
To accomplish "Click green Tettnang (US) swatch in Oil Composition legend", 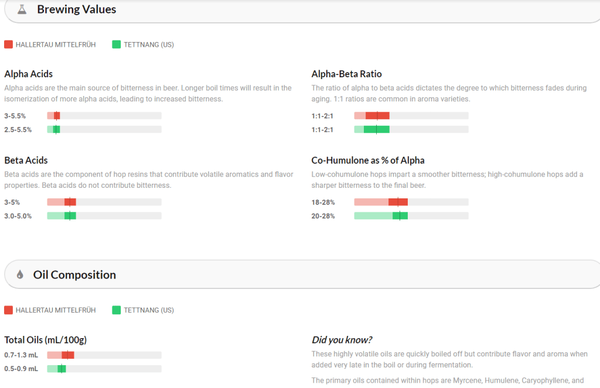I will 117,310.
